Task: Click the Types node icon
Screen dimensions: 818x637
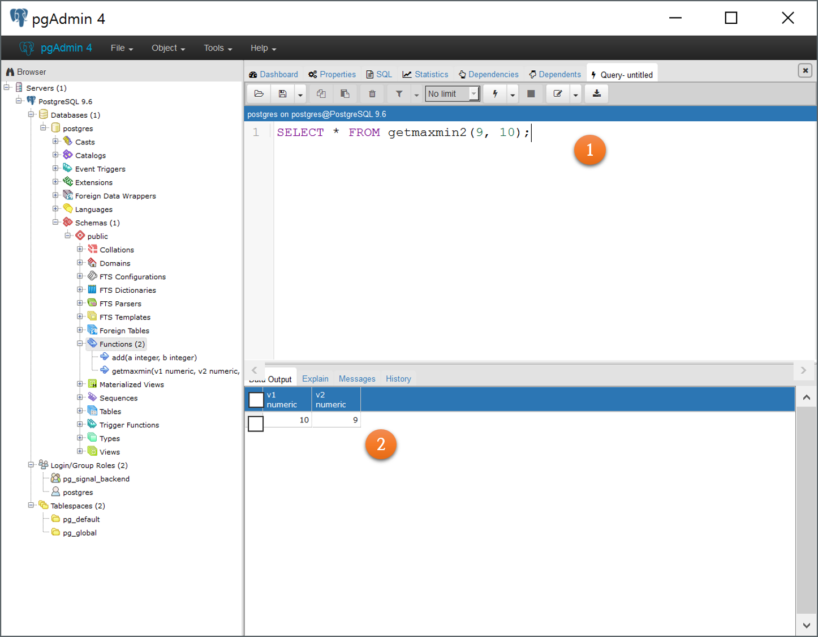Action: [x=93, y=438]
